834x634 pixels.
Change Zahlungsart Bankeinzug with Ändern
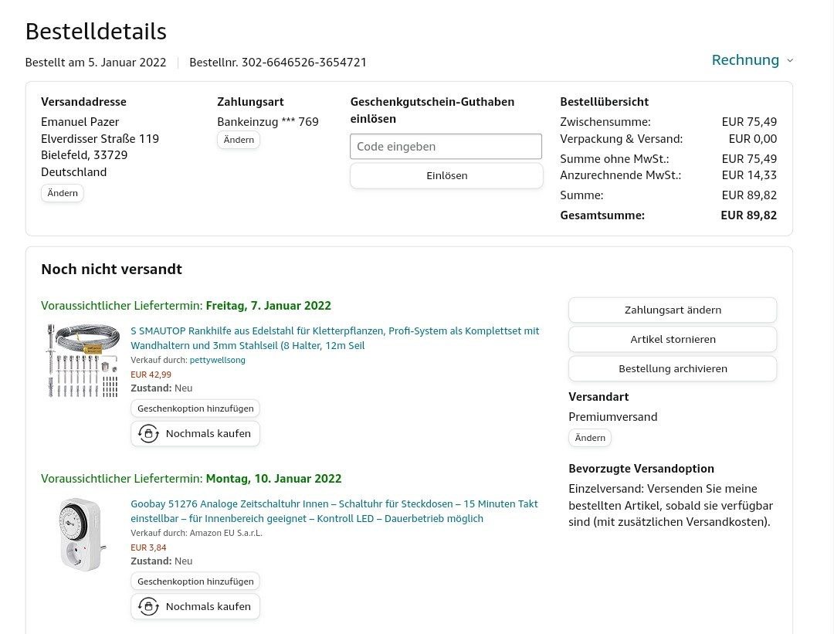pos(239,140)
